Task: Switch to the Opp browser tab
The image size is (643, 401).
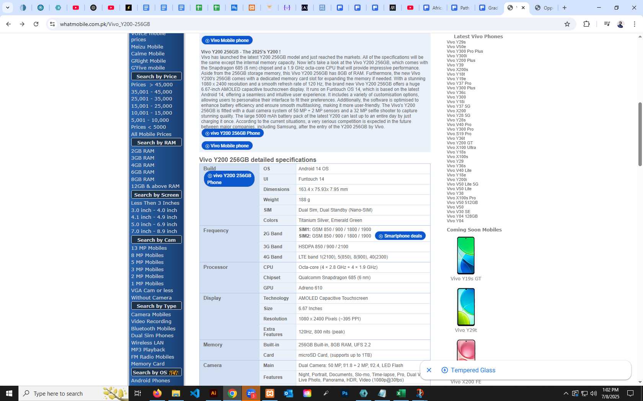Action: click(543, 8)
